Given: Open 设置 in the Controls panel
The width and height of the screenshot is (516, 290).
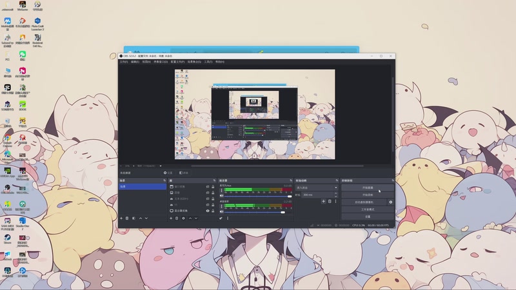Looking at the screenshot, I should click(x=368, y=217).
